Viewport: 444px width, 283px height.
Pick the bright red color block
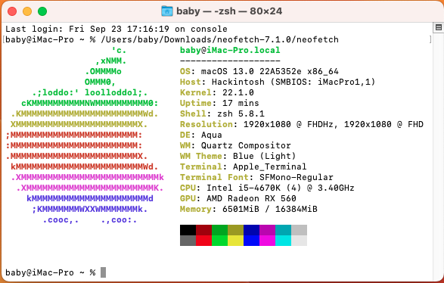pyautogui.click(x=204, y=241)
